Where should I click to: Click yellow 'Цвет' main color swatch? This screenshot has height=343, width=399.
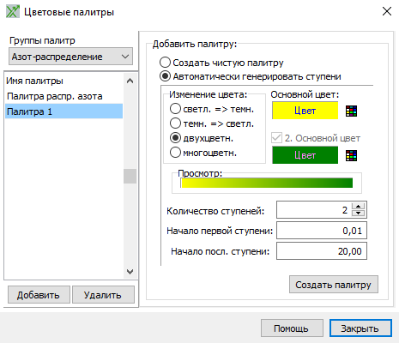[305, 111]
